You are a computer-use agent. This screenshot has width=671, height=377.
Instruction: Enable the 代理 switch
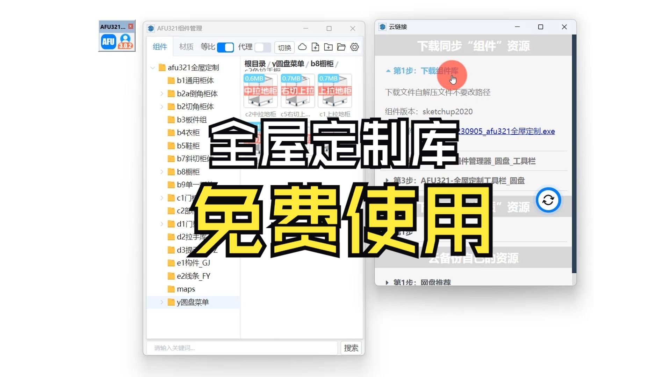click(262, 47)
